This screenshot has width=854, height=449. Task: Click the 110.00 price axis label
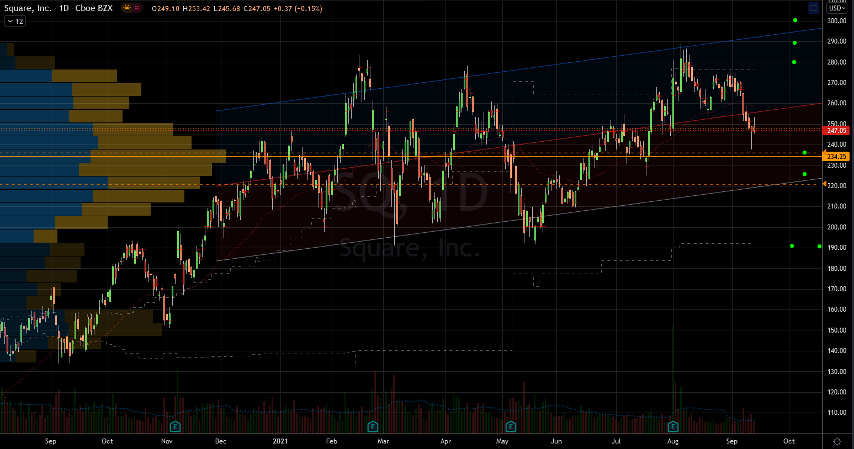click(837, 413)
